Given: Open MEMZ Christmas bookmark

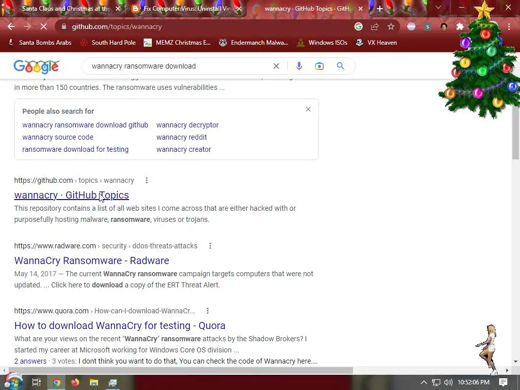Looking at the screenshot, I should point(177,43).
